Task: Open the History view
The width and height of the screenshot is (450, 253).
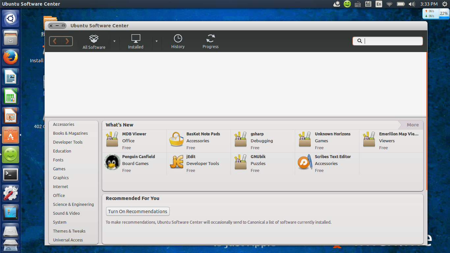Action: point(178,42)
